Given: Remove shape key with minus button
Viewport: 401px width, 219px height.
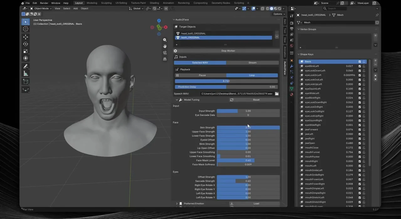Looking at the screenshot, I should pyautogui.click(x=375, y=65).
